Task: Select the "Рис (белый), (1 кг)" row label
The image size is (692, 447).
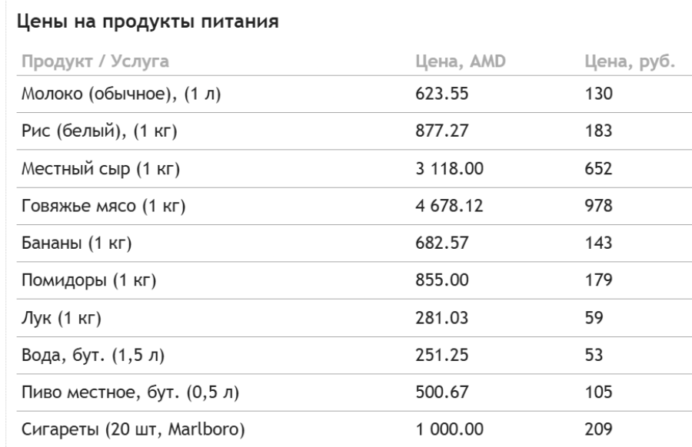Action: click(99, 131)
